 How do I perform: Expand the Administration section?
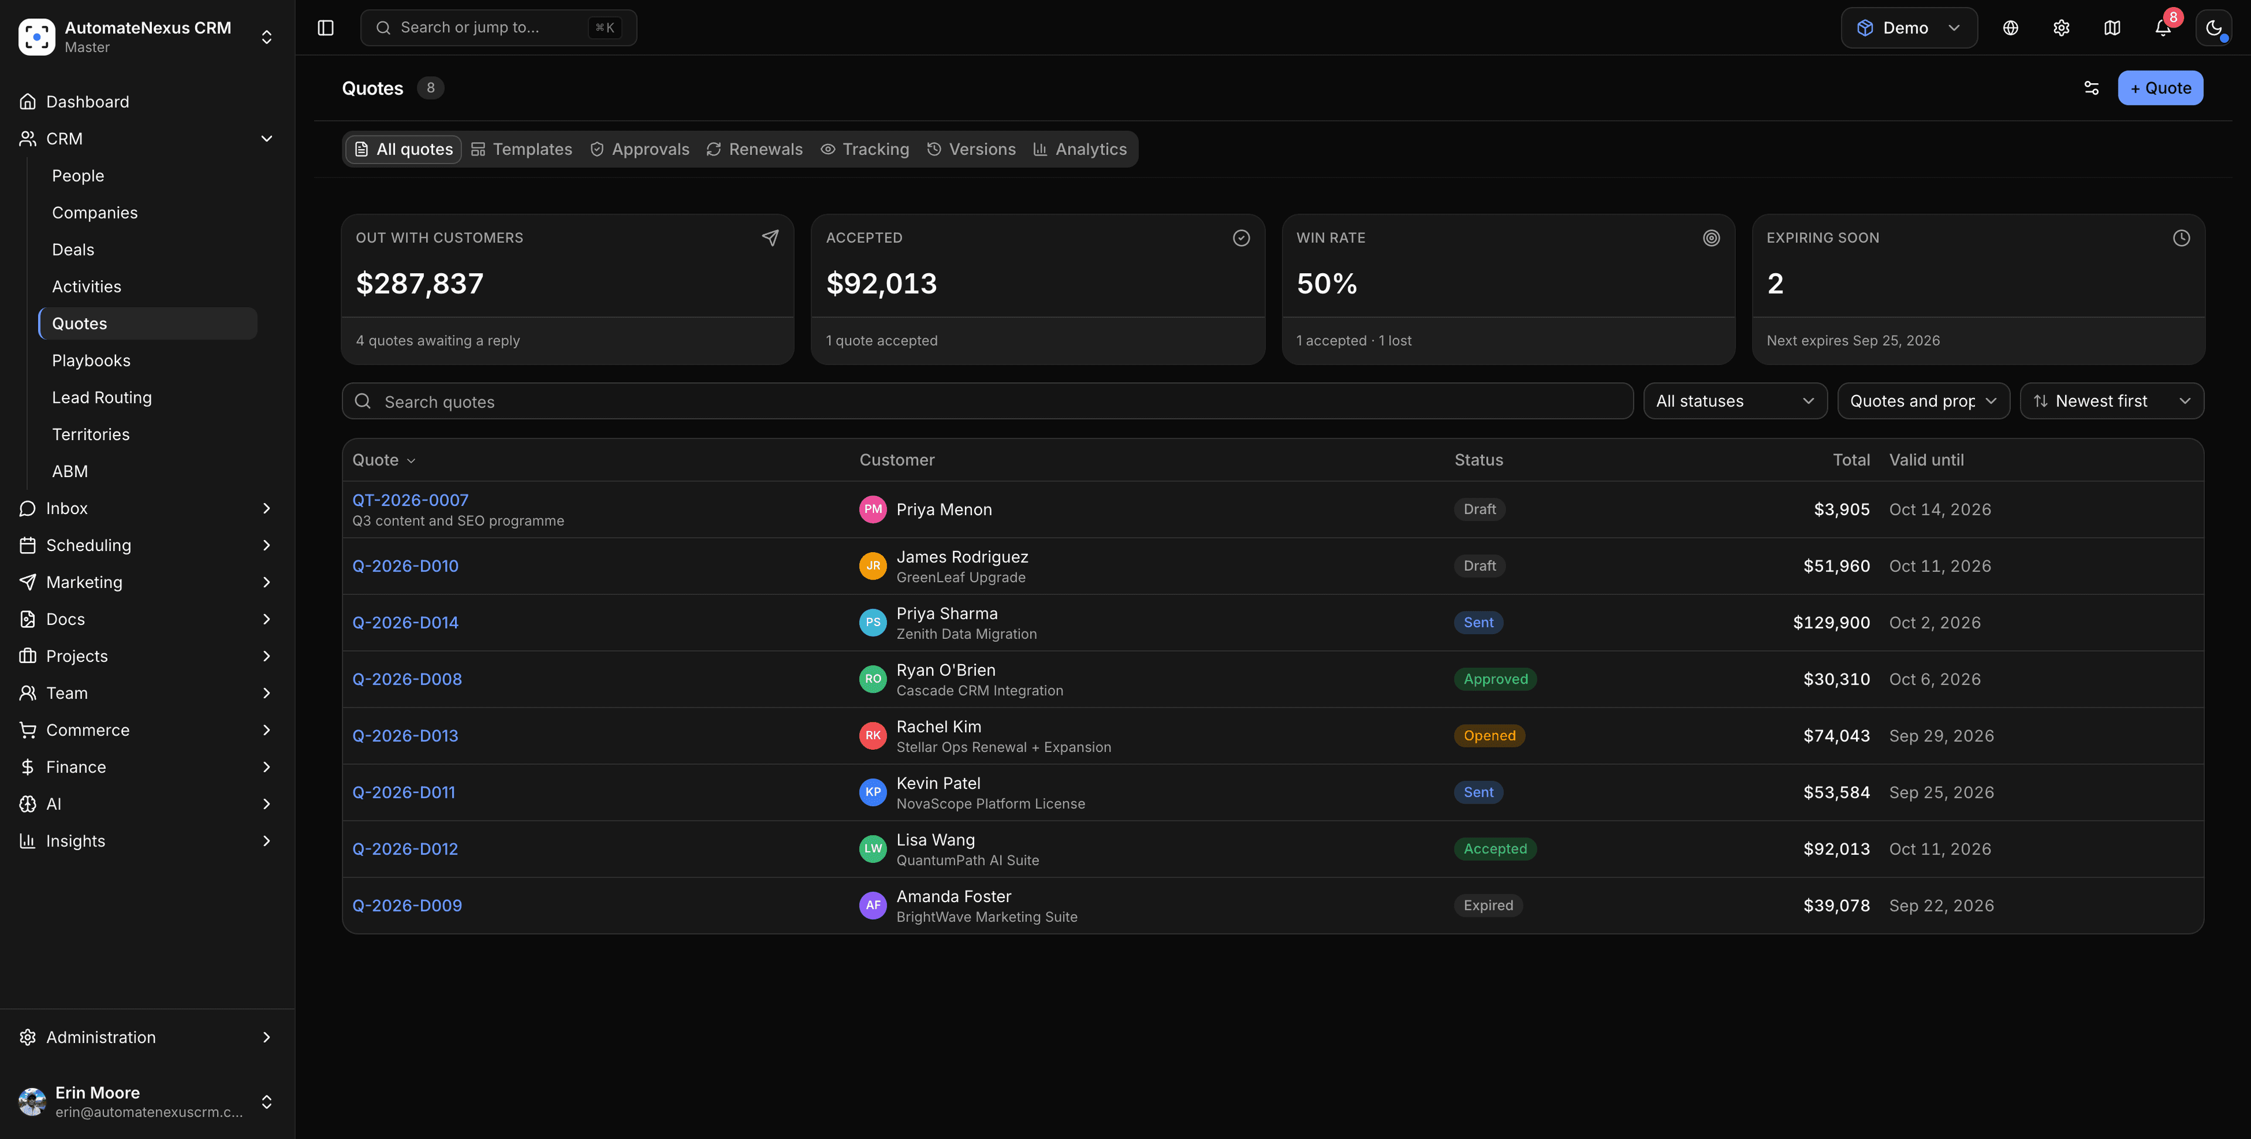[147, 1038]
